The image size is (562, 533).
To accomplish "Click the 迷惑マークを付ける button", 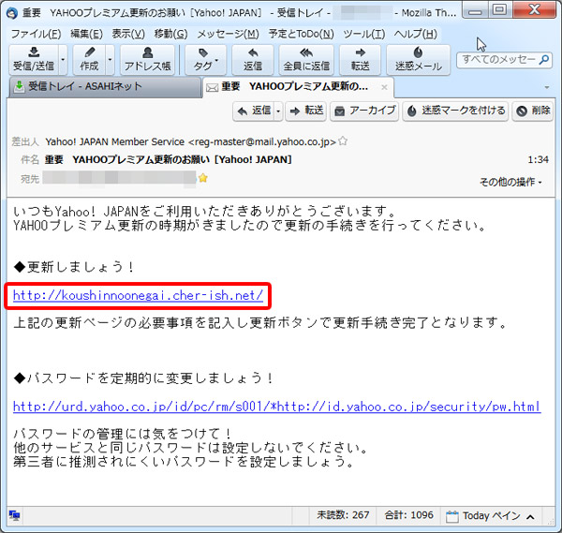I will (455, 111).
